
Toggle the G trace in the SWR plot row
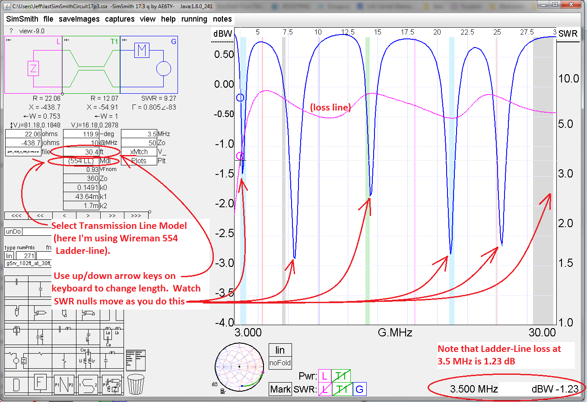click(360, 389)
